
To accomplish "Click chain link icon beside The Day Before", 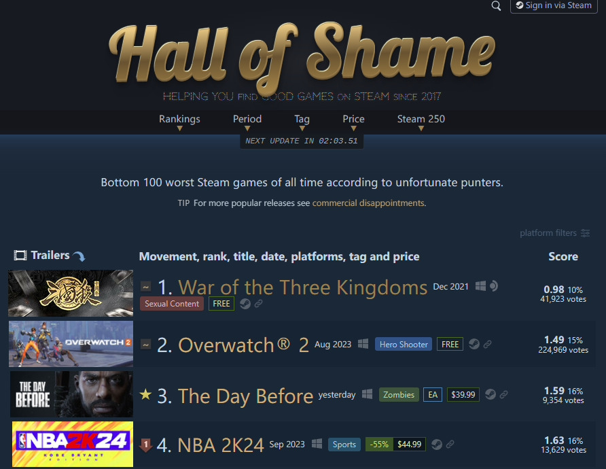I will (x=503, y=395).
